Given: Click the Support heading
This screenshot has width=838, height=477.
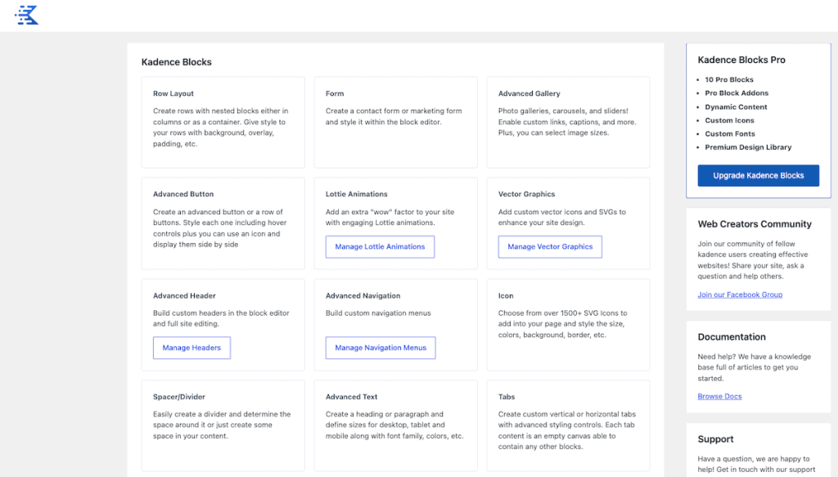Looking at the screenshot, I should pos(715,439).
